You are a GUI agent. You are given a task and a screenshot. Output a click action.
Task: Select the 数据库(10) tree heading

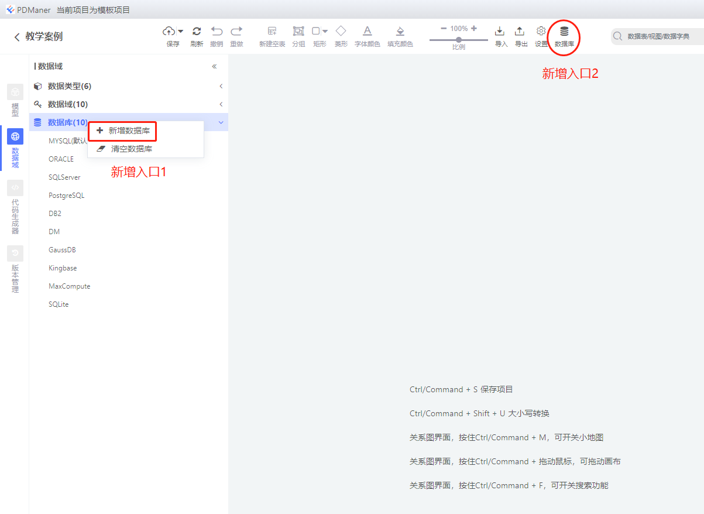[68, 122]
